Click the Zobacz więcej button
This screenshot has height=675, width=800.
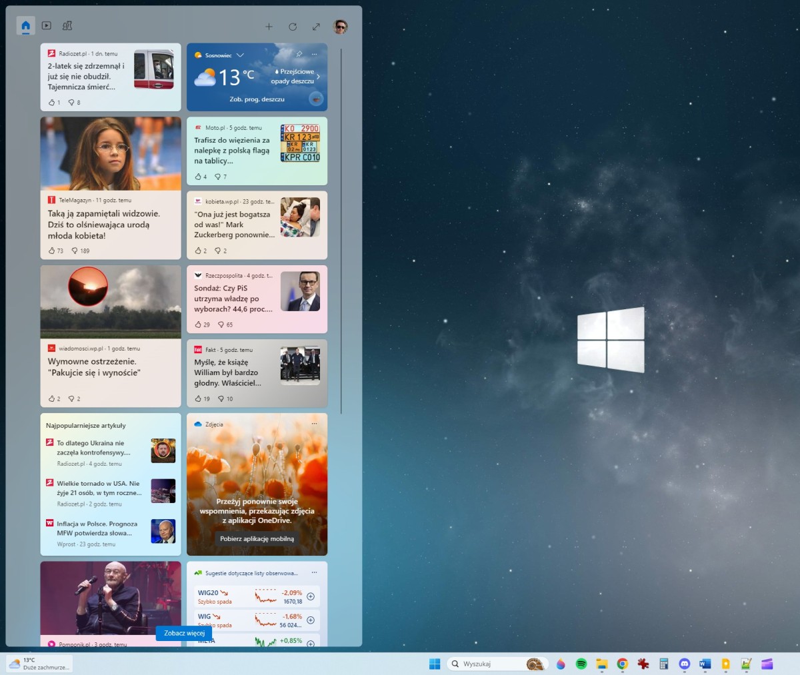point(183,634)
